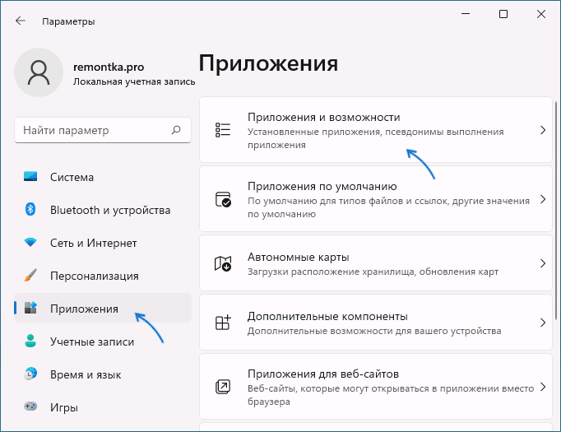The height and width of the screenshot is (432, 561).
Task: Click the remontka.pro account name
Action: click(109, 67)
